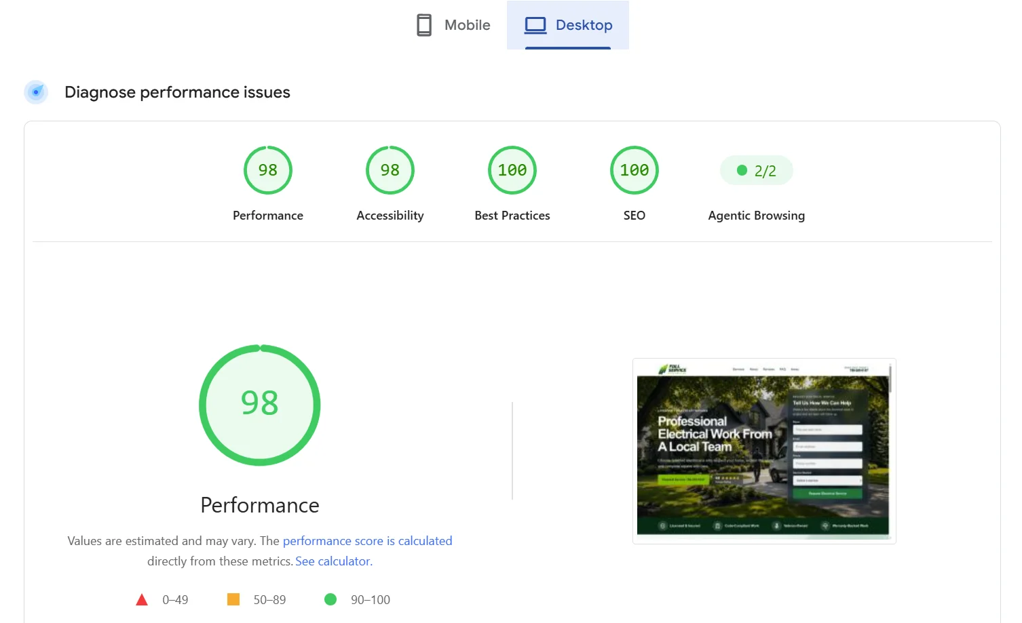The image size is (1022, 623).
Task: Click the blue radar diagnose icon
Action: pos(36,92)
